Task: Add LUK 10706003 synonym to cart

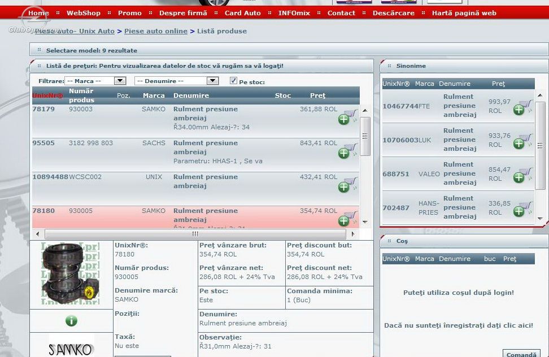Action: point(522,142)
